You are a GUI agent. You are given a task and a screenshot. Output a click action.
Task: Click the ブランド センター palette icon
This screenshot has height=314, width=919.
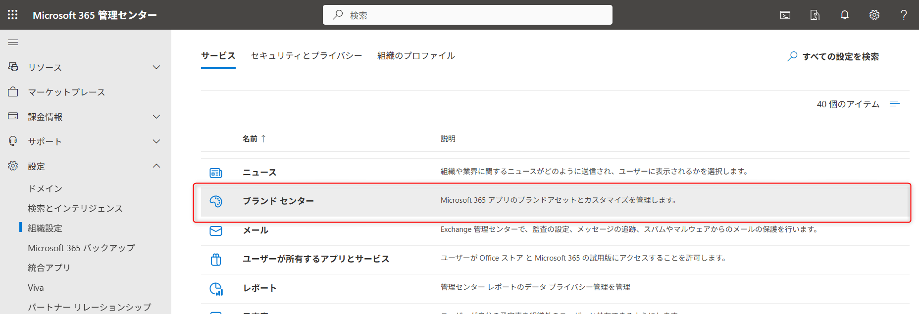coord(216,201)
